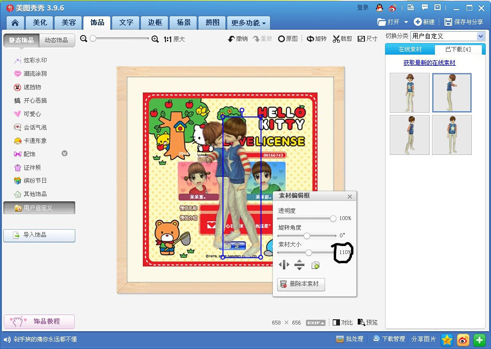
Task: Click the 对比 compare button
Action: [342, 323]
